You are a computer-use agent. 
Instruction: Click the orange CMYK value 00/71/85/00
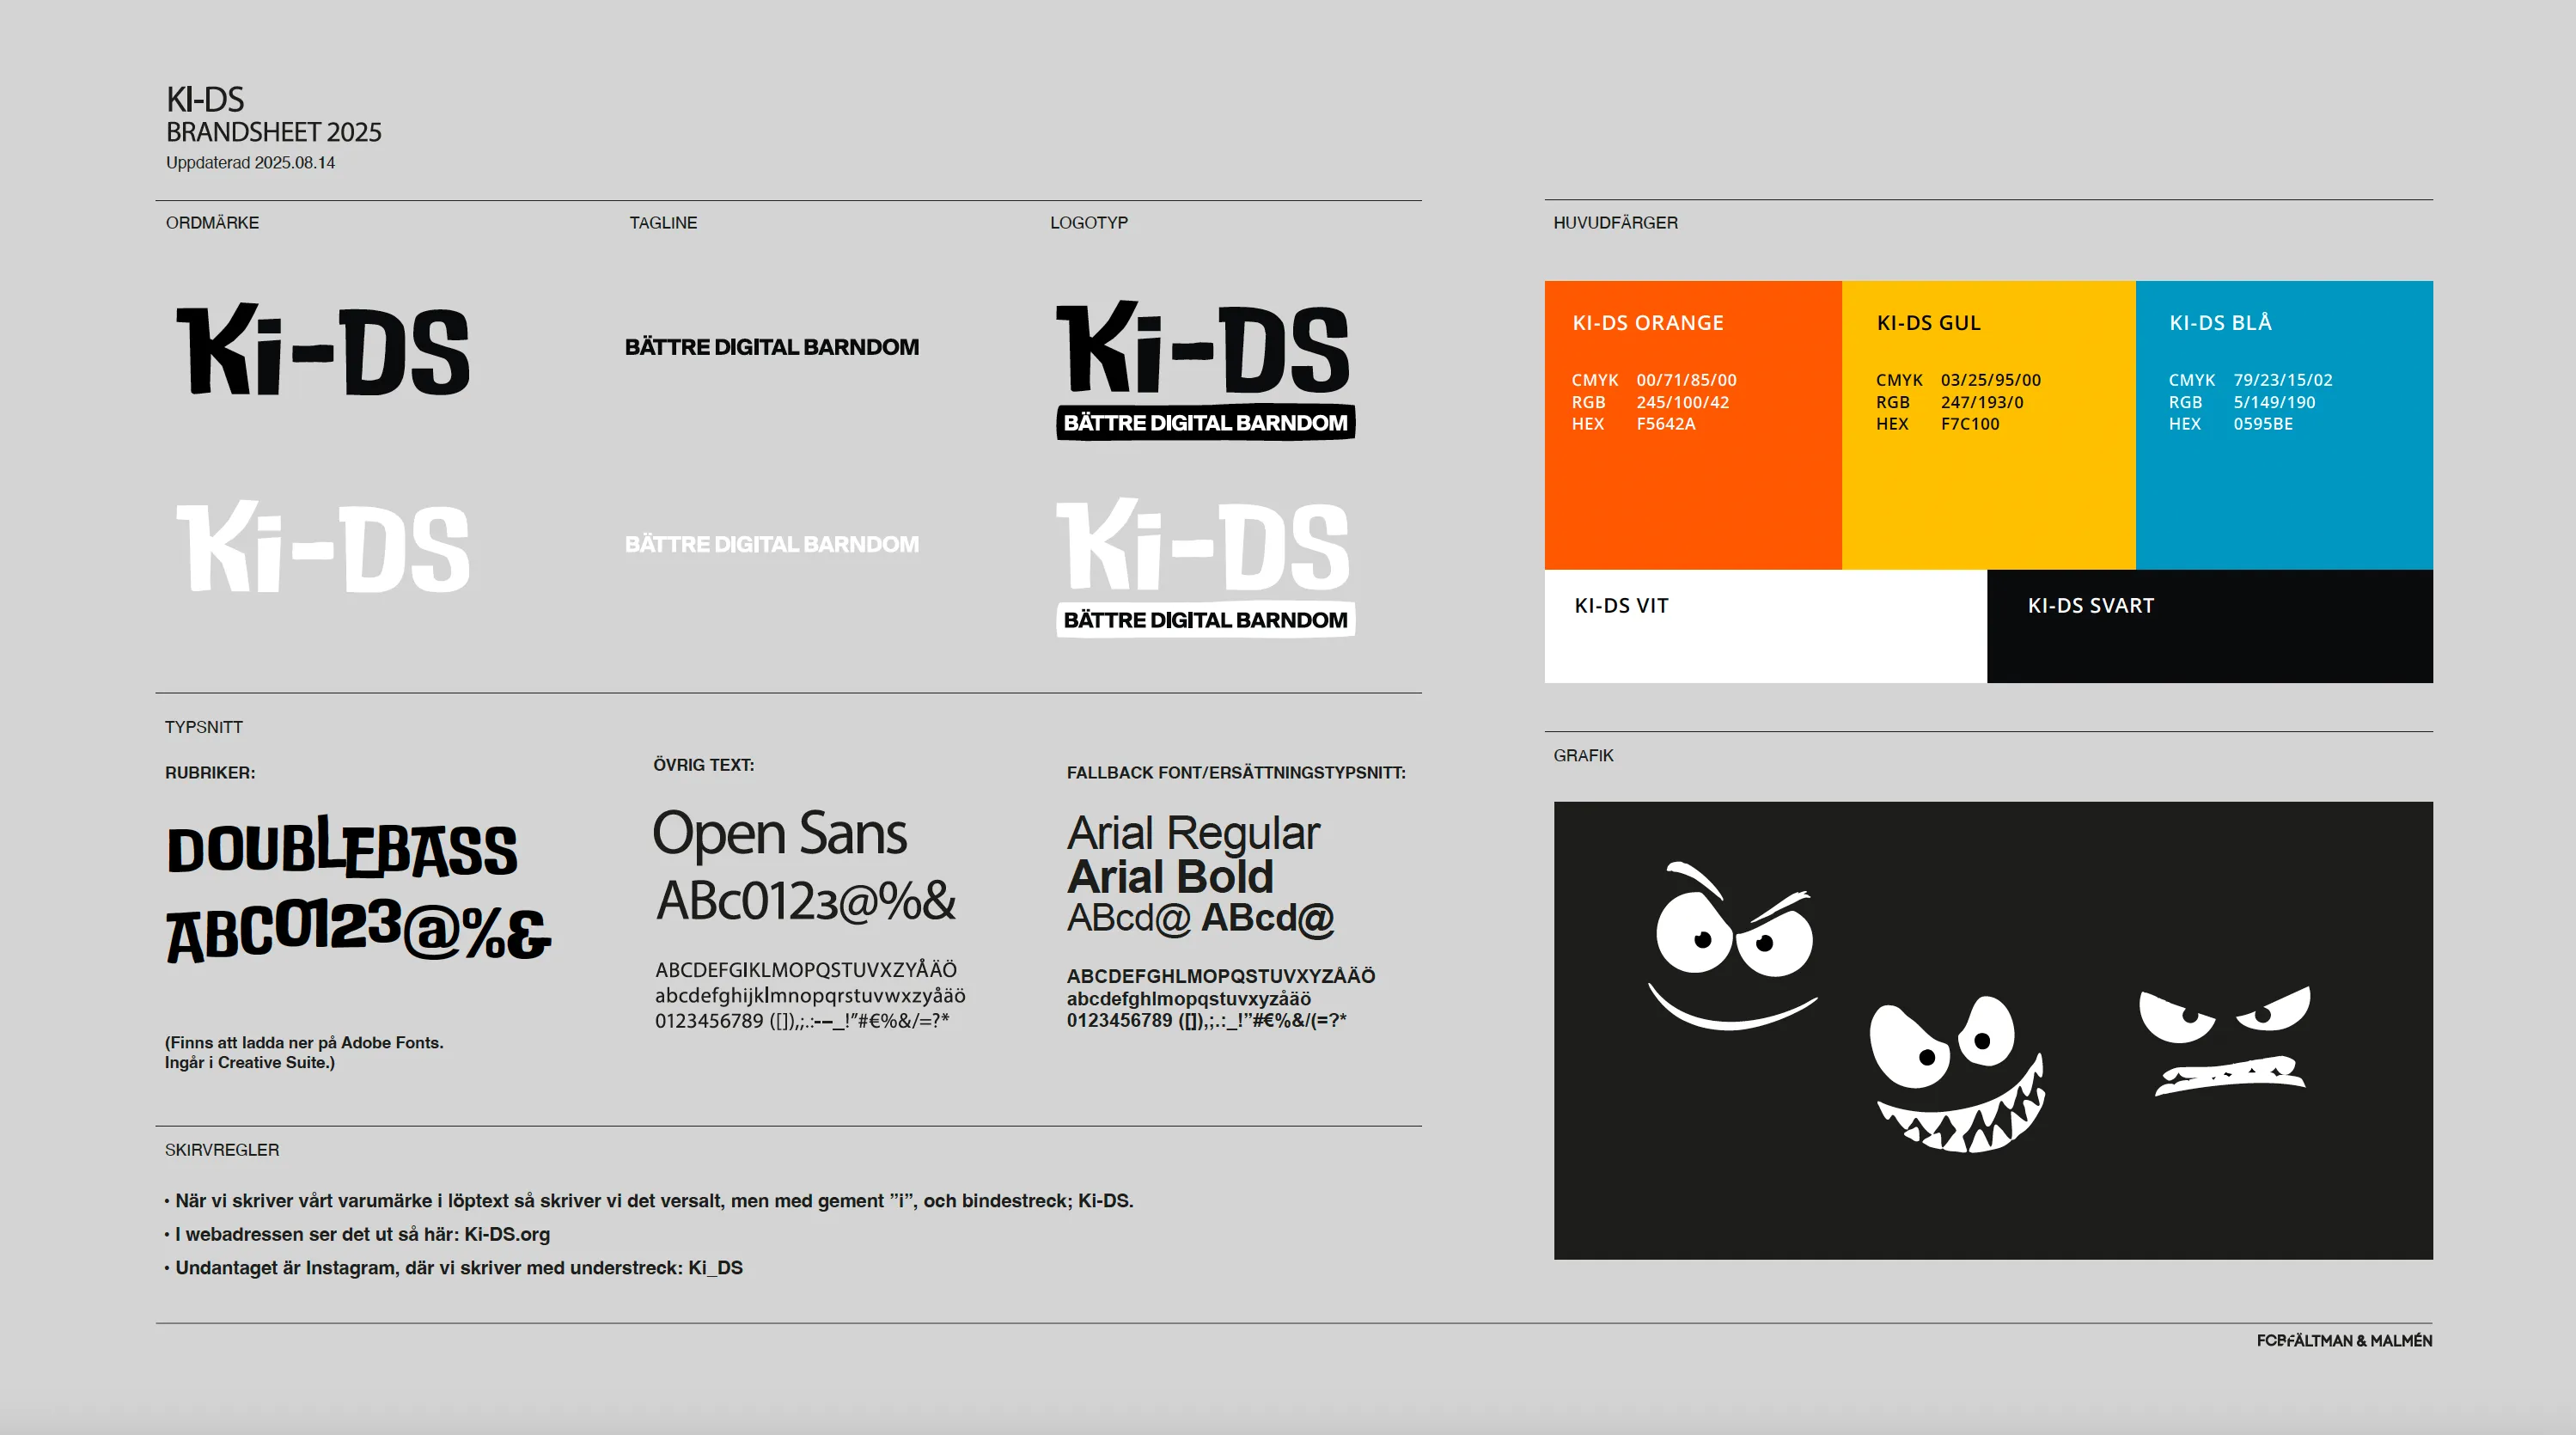[1687, 380]
